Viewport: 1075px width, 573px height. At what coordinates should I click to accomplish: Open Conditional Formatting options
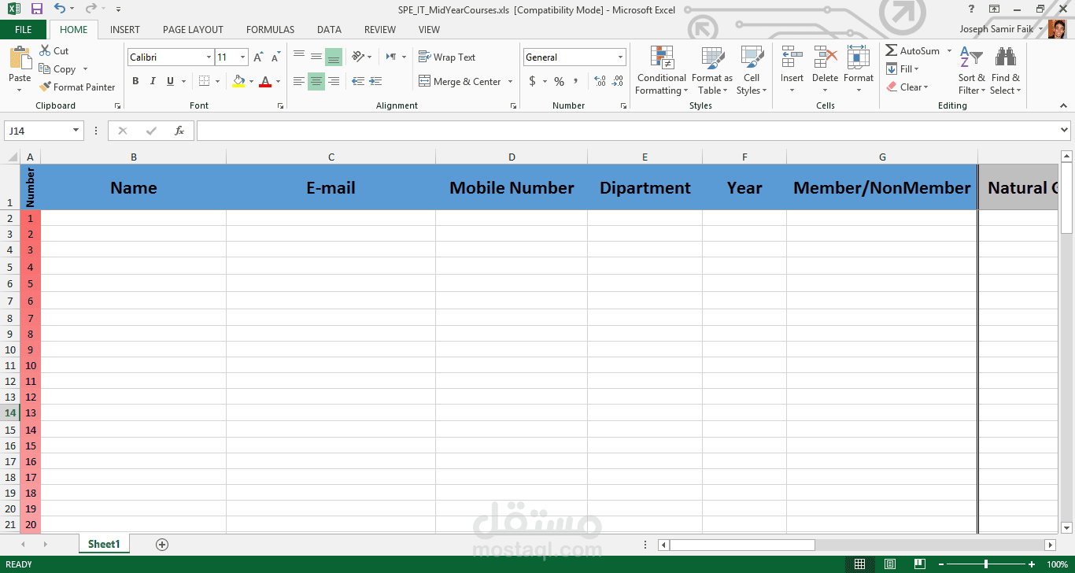tap(661, 71)
